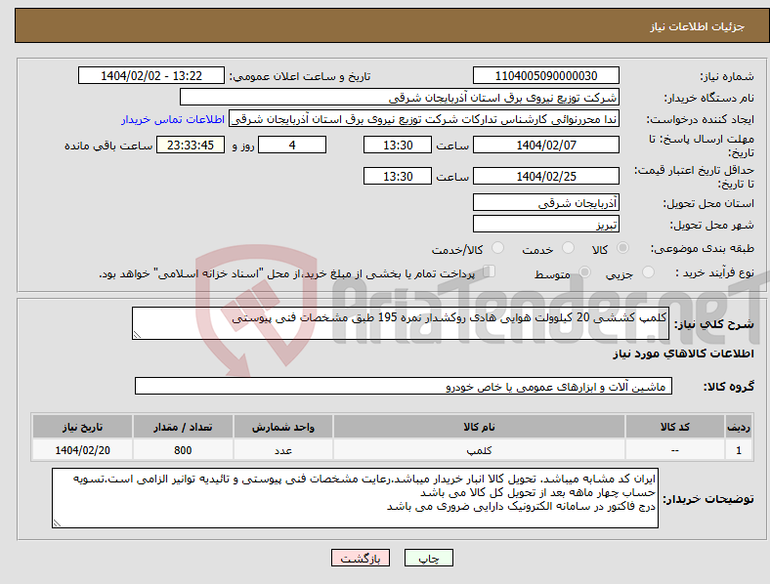
Task: Click the جزئیات اطلاعات نیاز page header
Action: click(698, 26)
